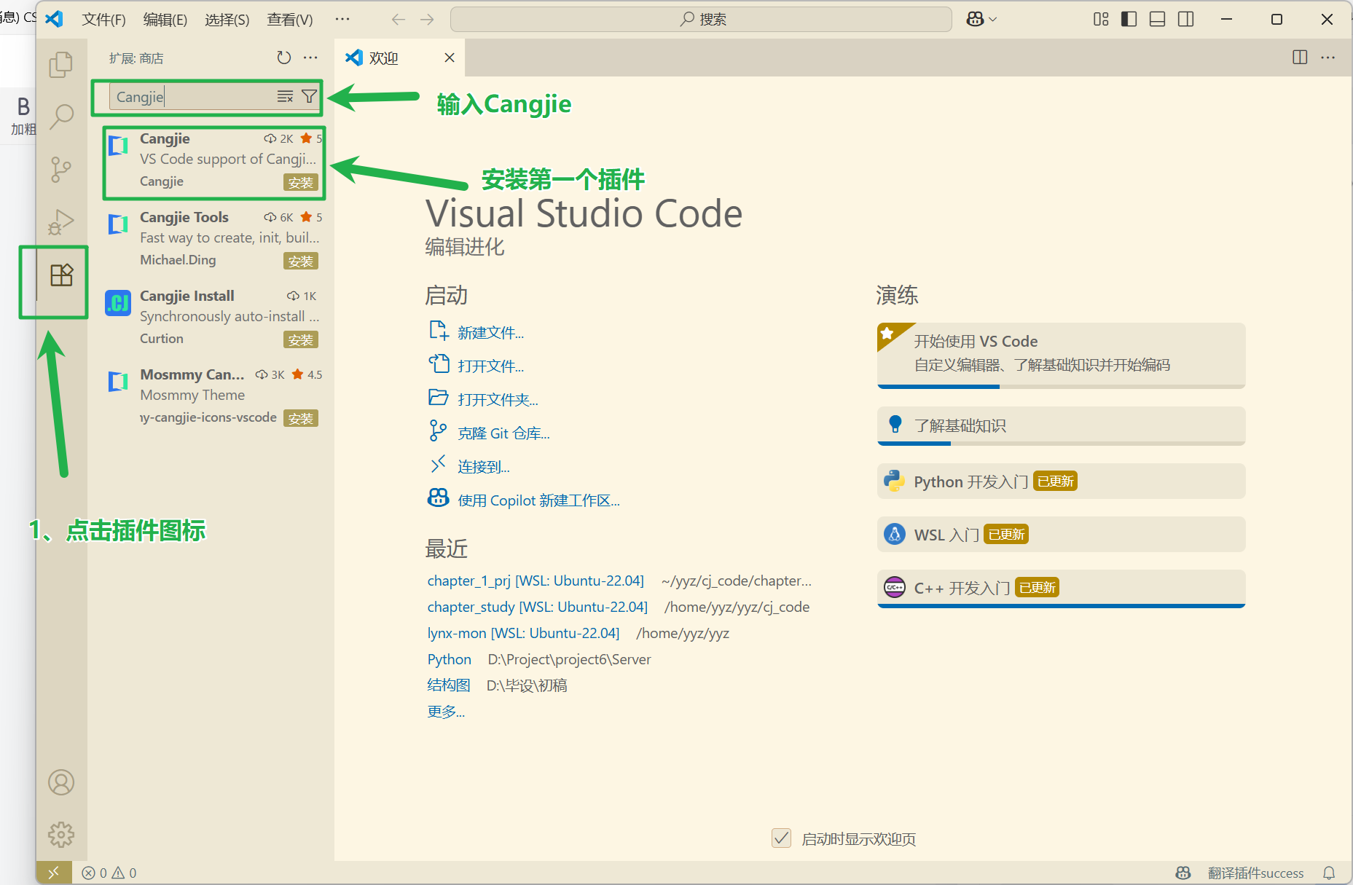The image size is (1353, 885).
Task: Open the 文件(F) menu
Action: coord(103,20)
